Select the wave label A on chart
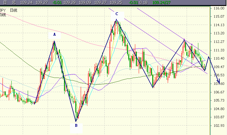This screenshot has width=227, height=135. coord(55,34)
